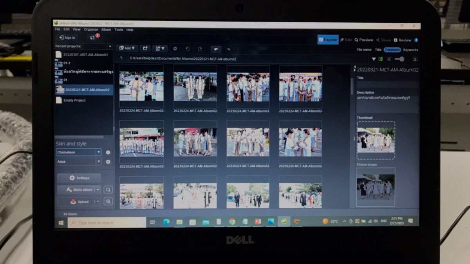Open the File menu
The height and width of the screenshot is (264, 470).
point(58,29)
